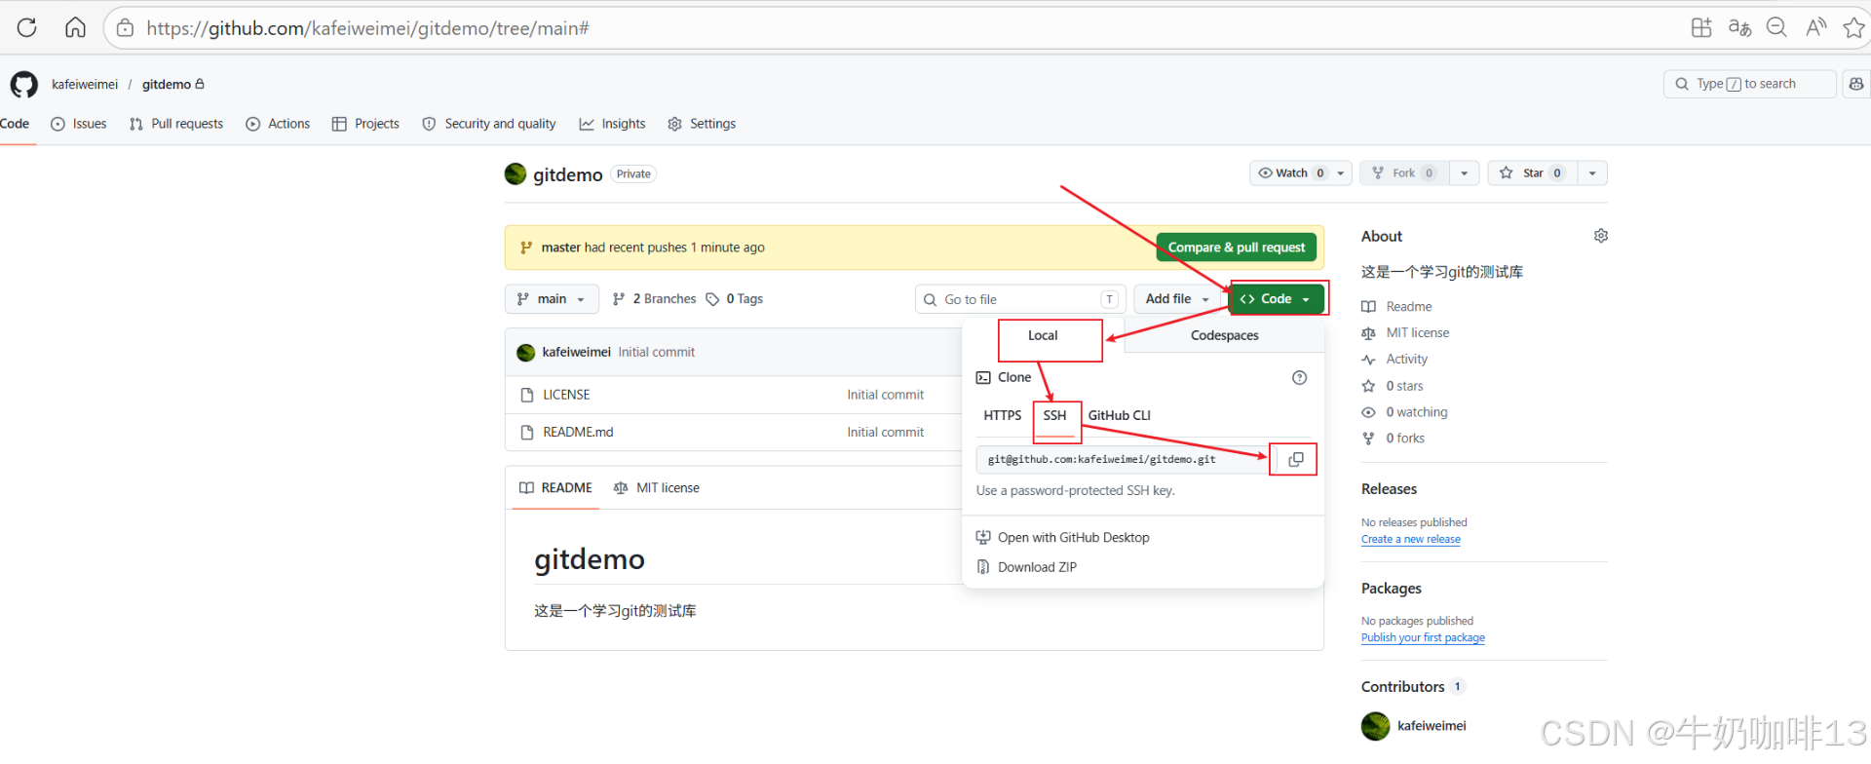Click the Readme link in About
Image resolution: width=1871 pixels, height=764 pixels.
tap(1408, 306)
